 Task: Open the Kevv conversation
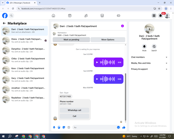tap(24, 70)
